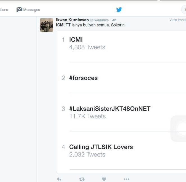186x182 pixels.
Task: Click the search field at top right
Action: point(184,10)
